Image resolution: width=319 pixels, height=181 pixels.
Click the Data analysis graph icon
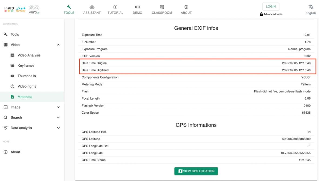coord(6,128)
